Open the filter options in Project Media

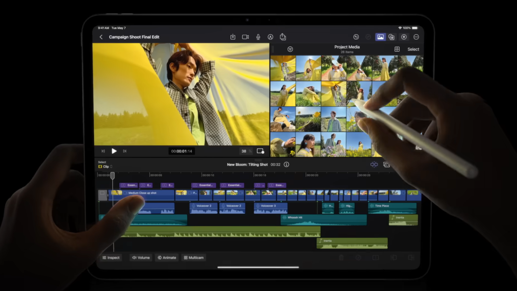coord(290,48)
